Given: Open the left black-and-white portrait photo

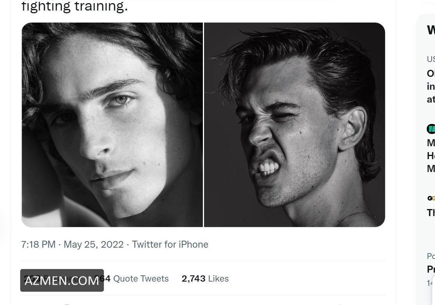Looking at the screenshot, I should [x=112, y=125].
